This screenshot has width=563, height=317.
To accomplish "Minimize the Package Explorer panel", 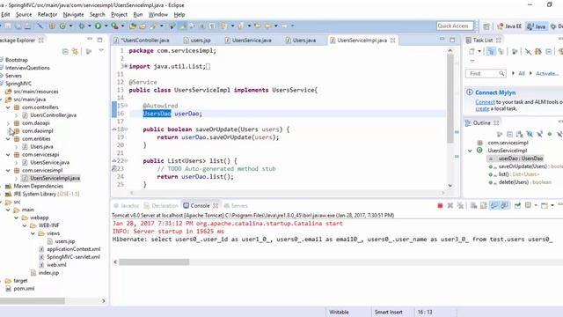I will [90, 40].
